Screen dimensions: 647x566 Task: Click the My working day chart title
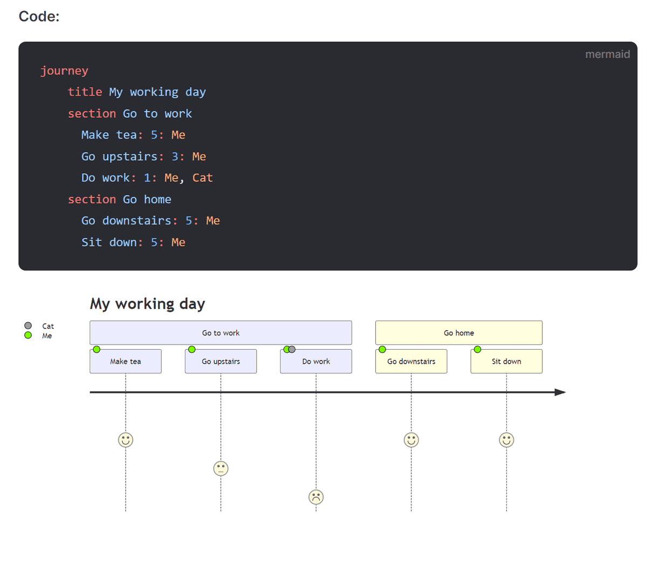pyautogui.click(x=147, y=304)
